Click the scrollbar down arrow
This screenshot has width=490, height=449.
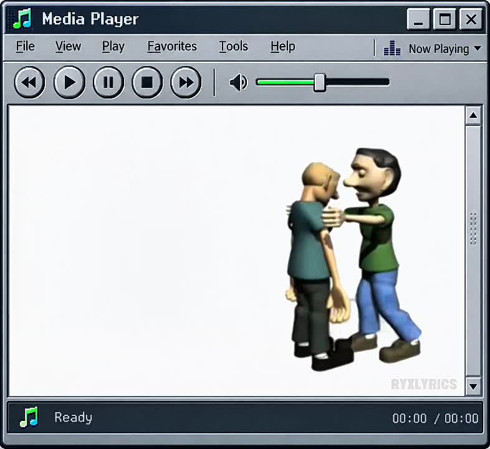point(473,387)
